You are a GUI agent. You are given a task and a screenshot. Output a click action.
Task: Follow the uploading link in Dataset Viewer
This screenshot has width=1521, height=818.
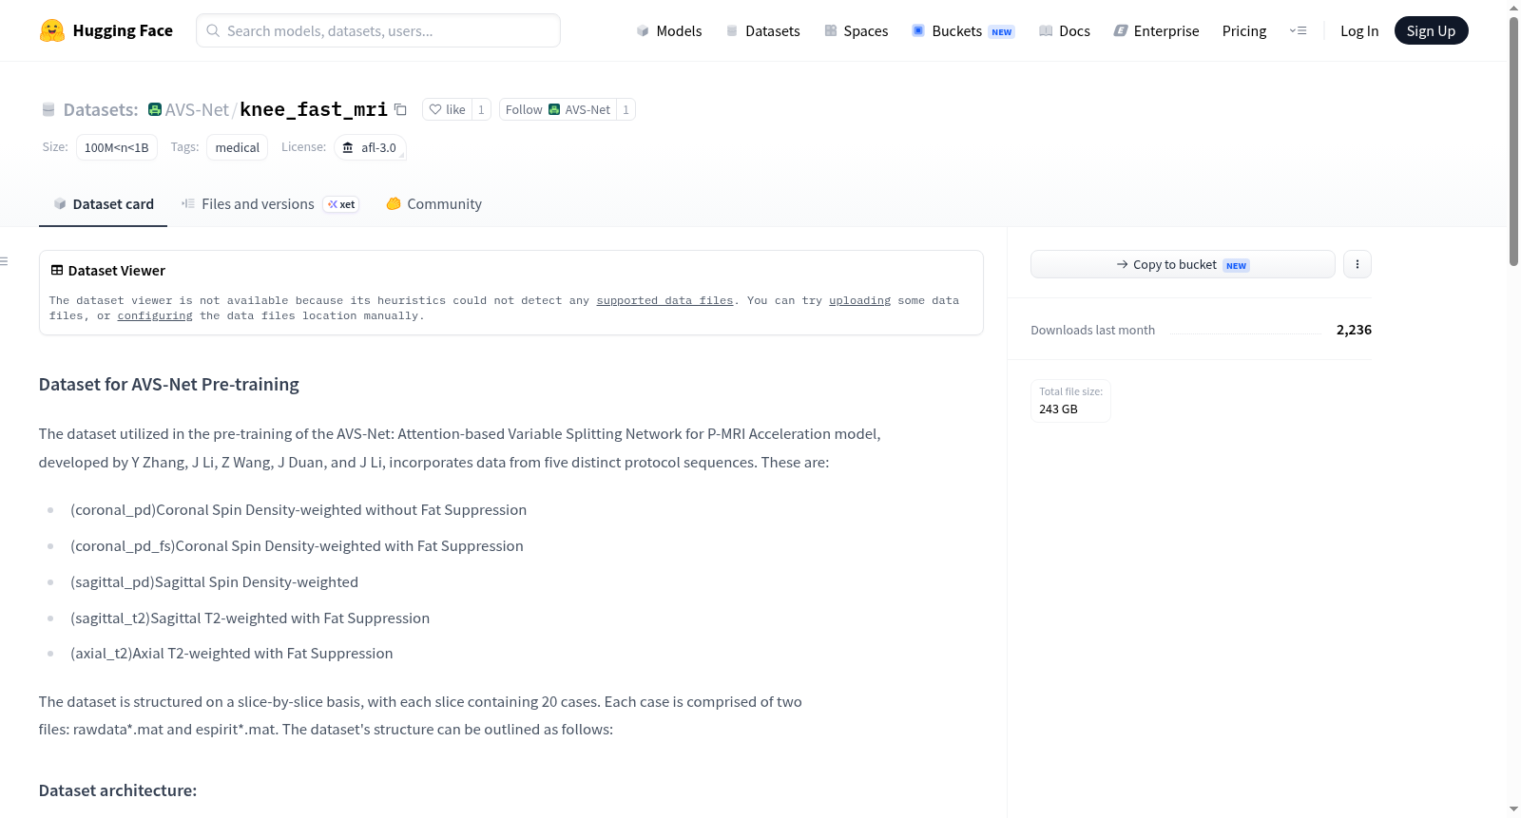[x=859, y=300]
